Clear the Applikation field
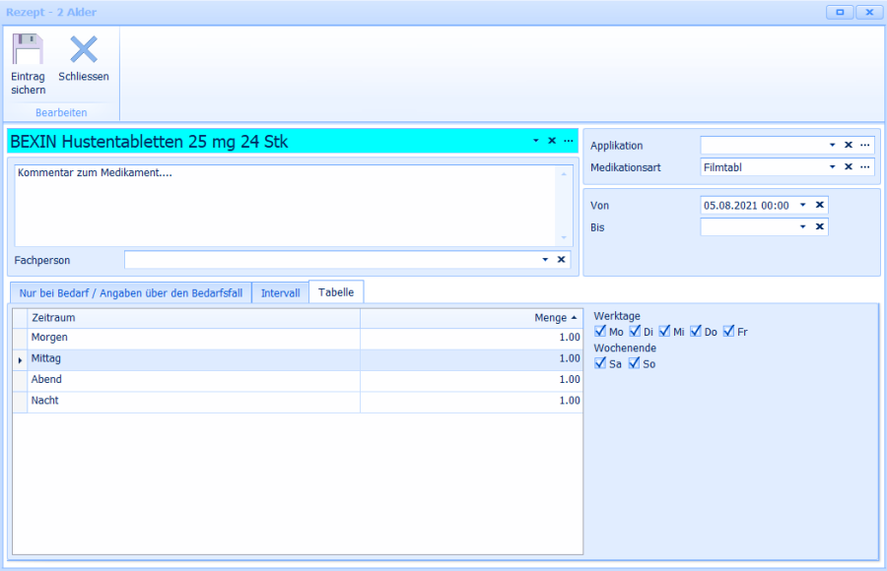Screen dimensions: 887x571 [849, 145]
